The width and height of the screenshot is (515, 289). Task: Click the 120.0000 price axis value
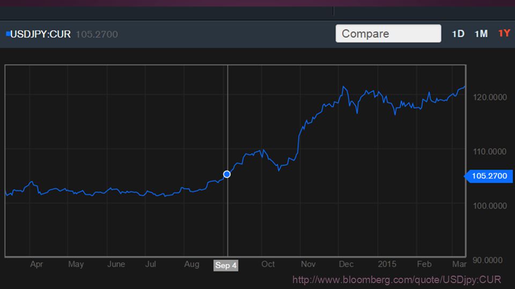(490, 97)
